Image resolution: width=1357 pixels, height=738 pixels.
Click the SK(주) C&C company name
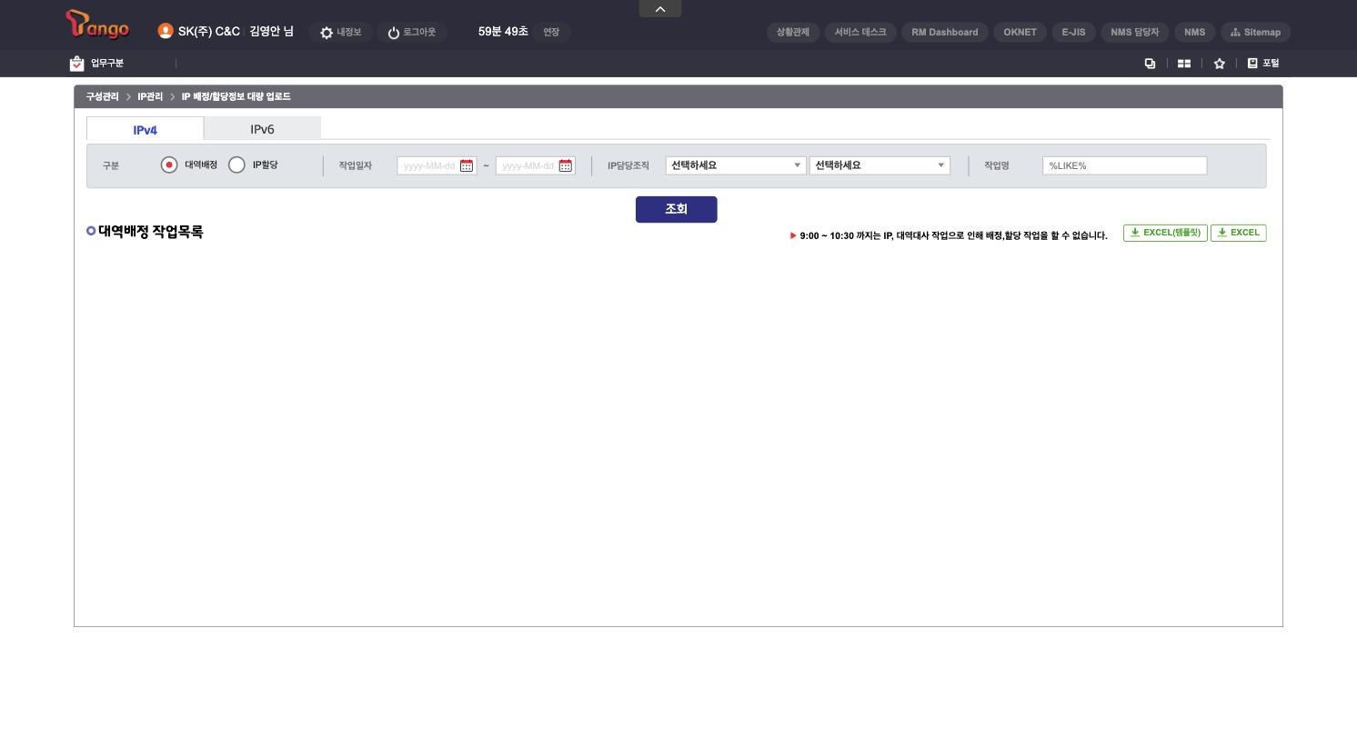209,32
